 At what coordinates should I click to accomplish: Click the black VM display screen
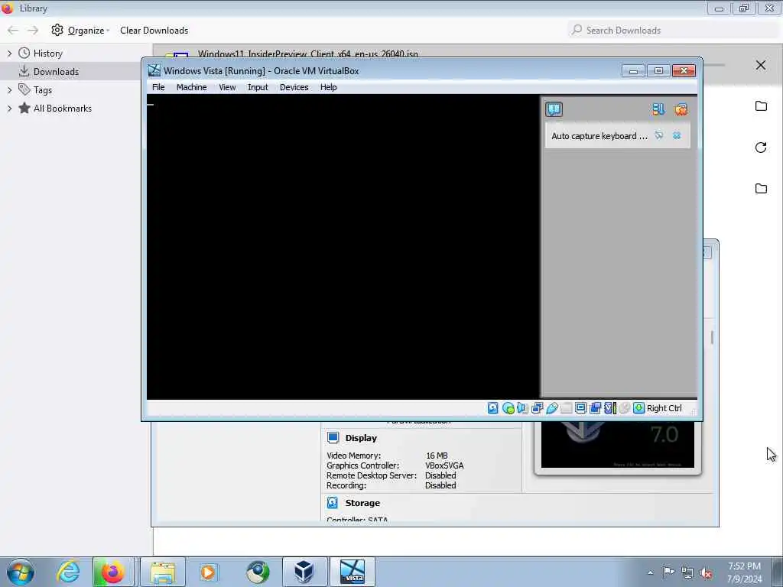[343, 247]
